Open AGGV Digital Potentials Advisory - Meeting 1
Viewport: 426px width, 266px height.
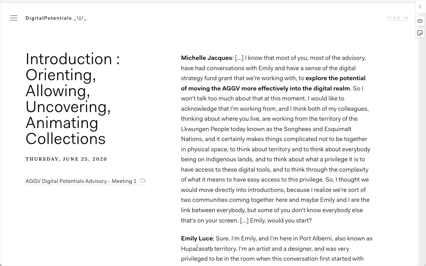point(81,181)
